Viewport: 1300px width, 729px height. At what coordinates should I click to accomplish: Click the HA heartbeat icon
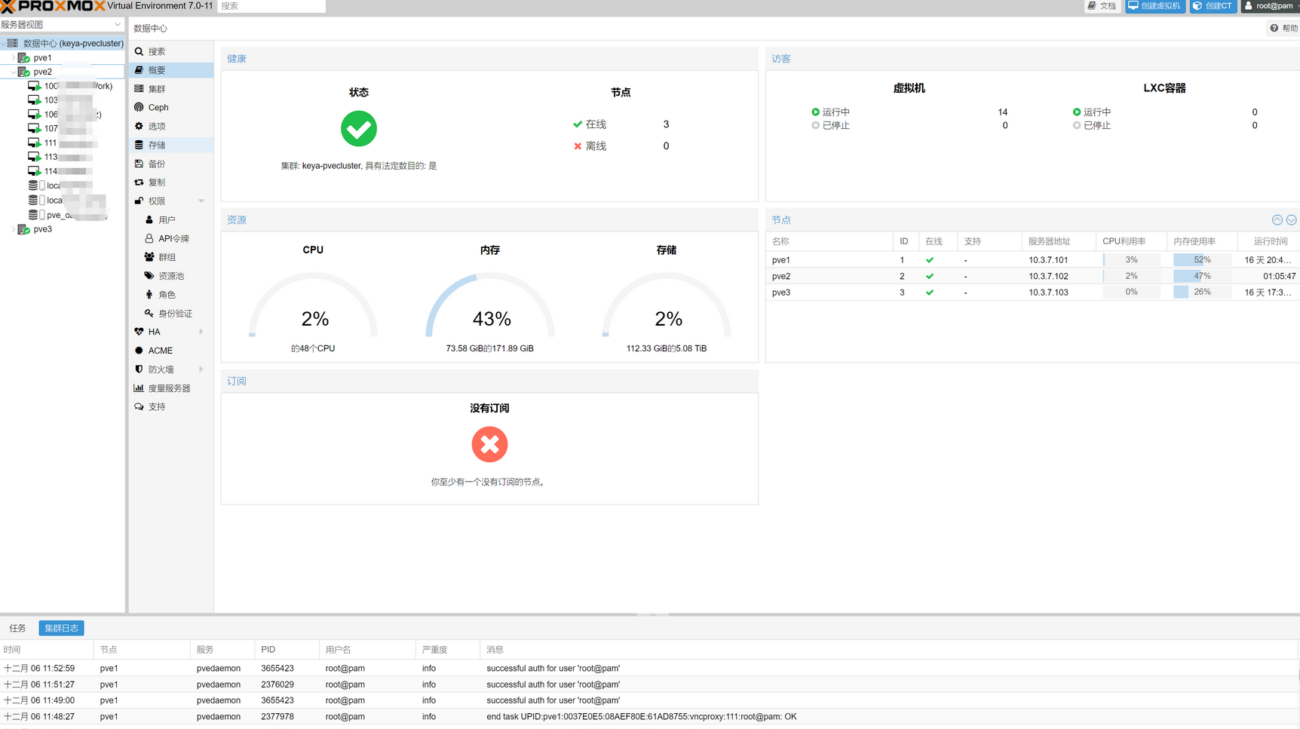tap(139, 332)
